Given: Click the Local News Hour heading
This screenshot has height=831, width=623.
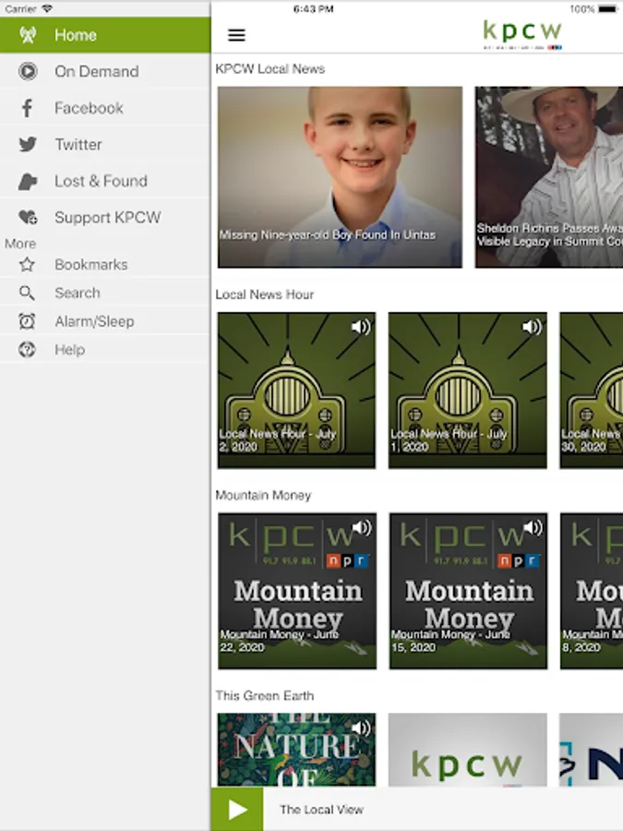Looking at the screenshot, I should (264, 295).
